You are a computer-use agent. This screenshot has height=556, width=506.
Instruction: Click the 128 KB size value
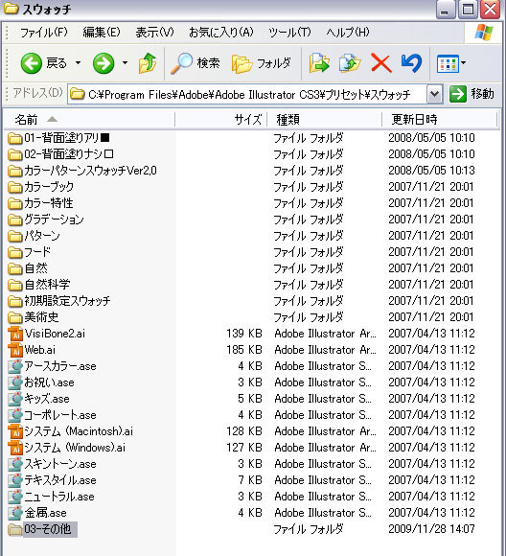pyautogui.click(x=244, y=431)
